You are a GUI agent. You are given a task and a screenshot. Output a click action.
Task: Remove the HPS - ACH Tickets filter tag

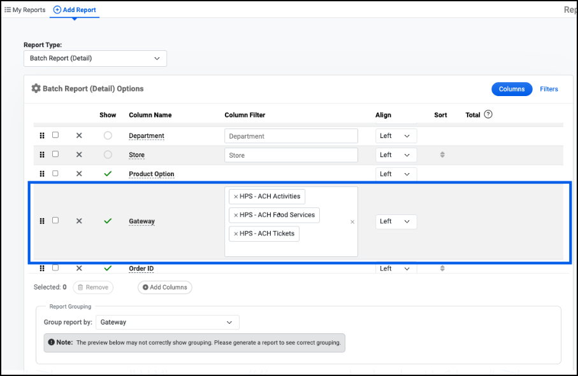pos(236,233)
